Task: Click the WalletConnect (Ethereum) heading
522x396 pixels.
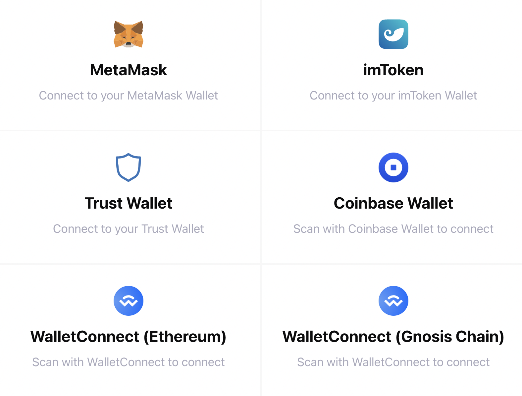Action: pos(129,337)
